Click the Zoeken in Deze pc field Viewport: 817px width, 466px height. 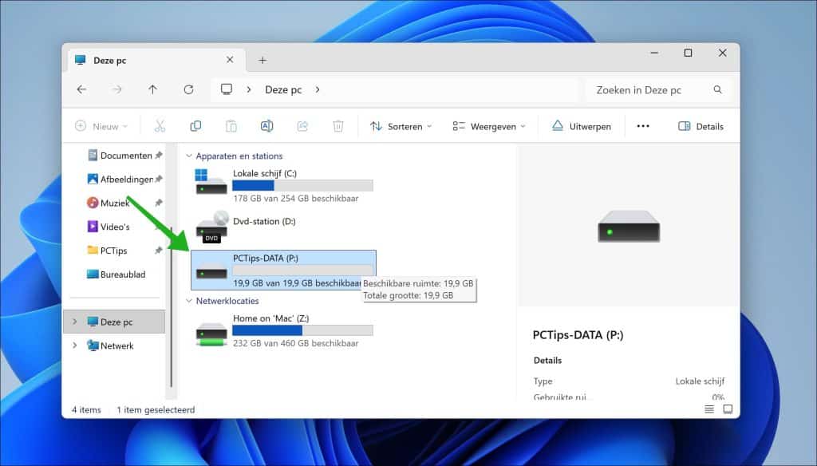650,90
